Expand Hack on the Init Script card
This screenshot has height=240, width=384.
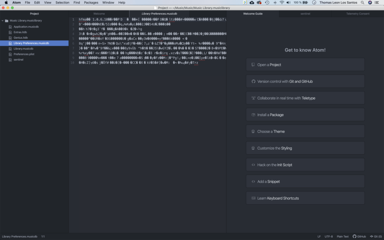pyautogui.click(x=305, y=165)
